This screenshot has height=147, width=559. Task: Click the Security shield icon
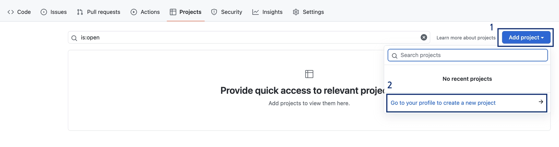(x=214, y=12)
